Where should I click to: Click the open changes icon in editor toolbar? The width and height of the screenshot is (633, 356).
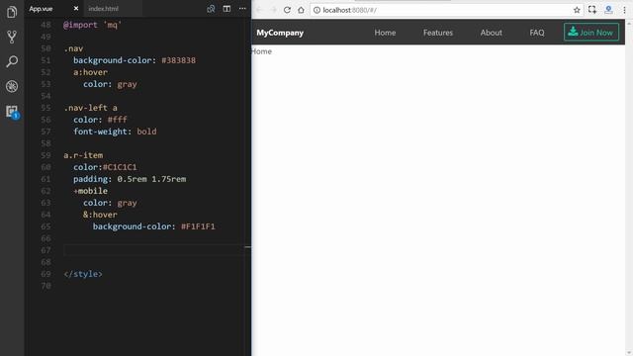(x=211, y=9)
